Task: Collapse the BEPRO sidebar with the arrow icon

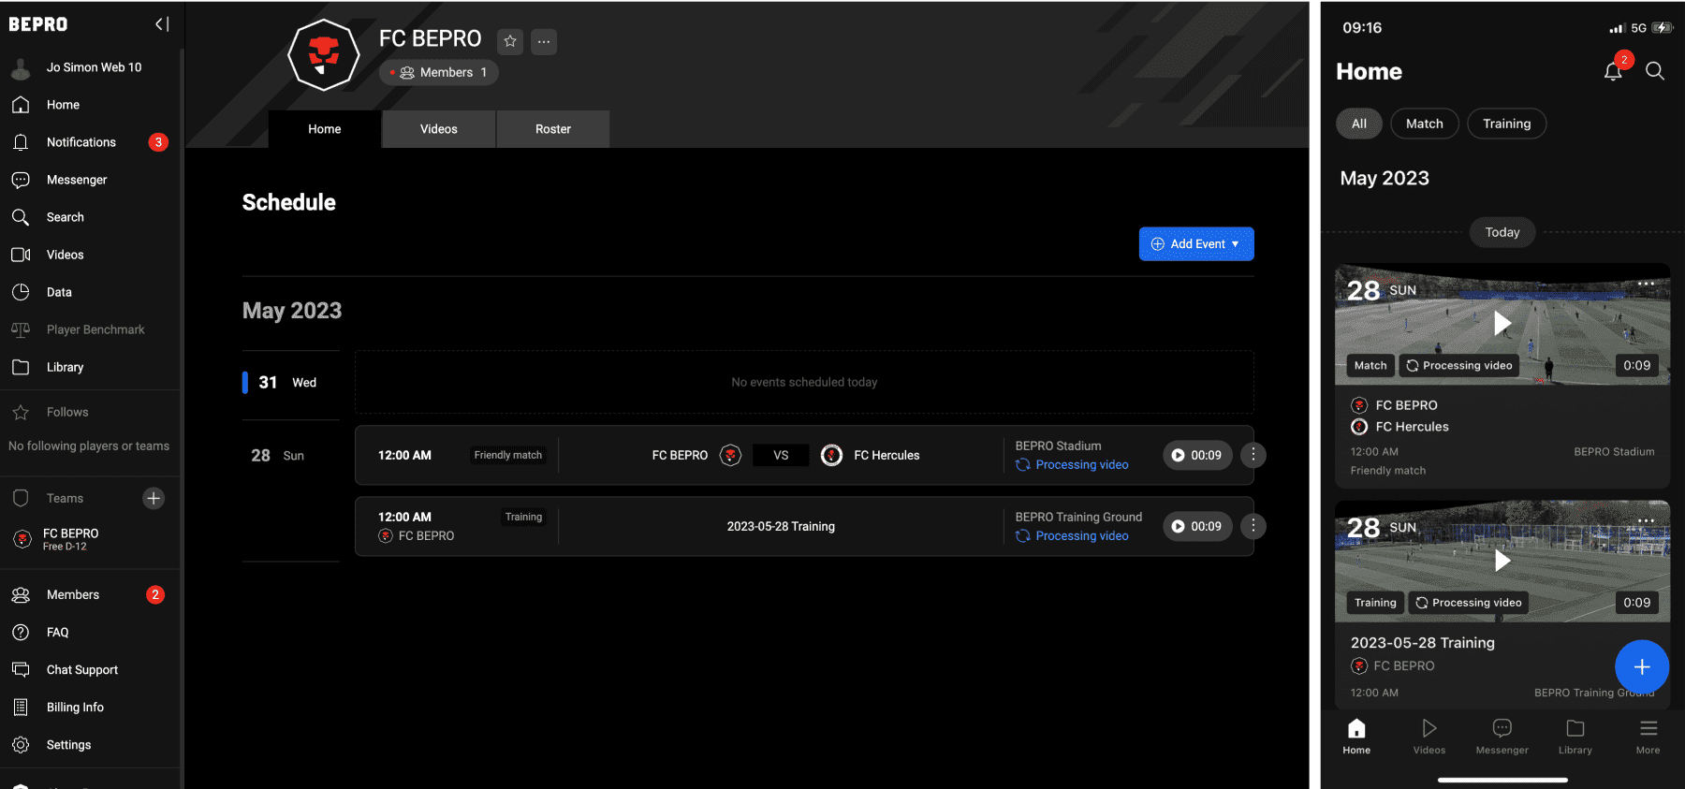Action: pyautogui.click(x=162, y=24)
